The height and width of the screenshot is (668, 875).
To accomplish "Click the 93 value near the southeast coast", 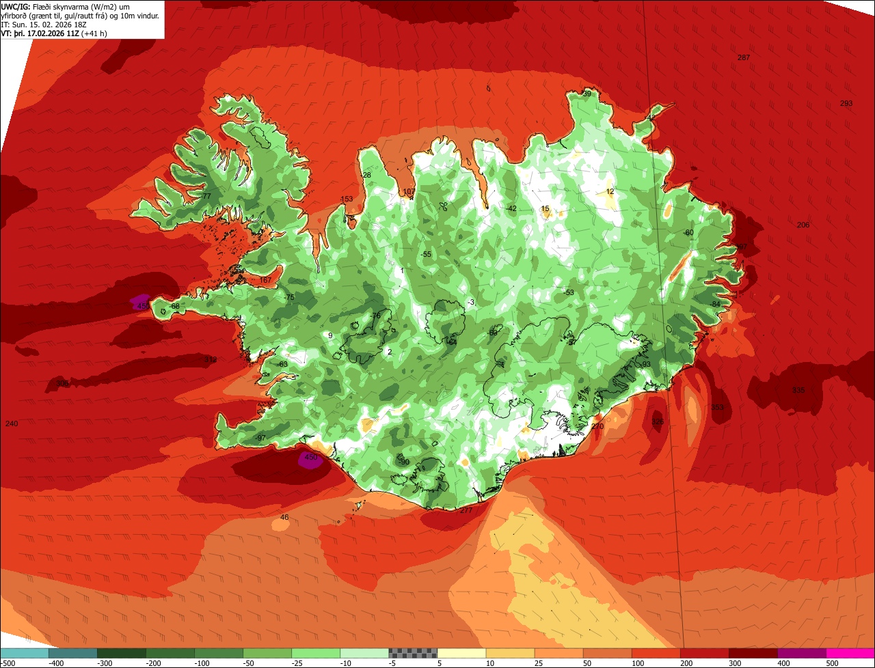I will (x=646, y=364).
